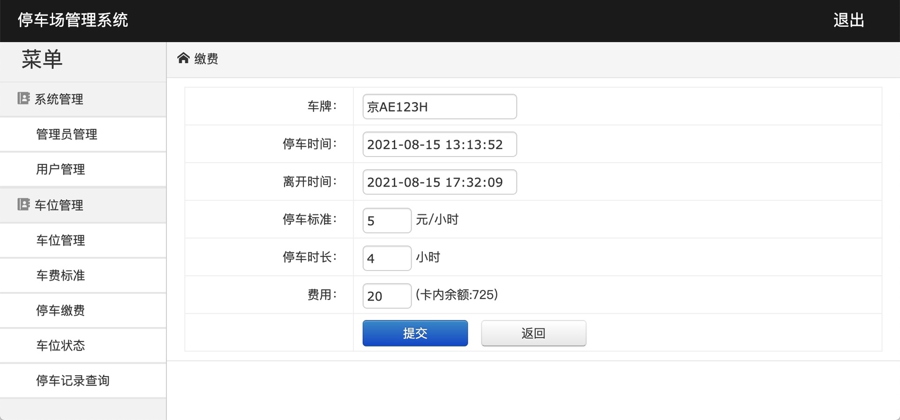The image size is (900, 420).
Task: Open 管理员管理 from the sidebar
Action: pyautogui.click(x=66, y=135)
